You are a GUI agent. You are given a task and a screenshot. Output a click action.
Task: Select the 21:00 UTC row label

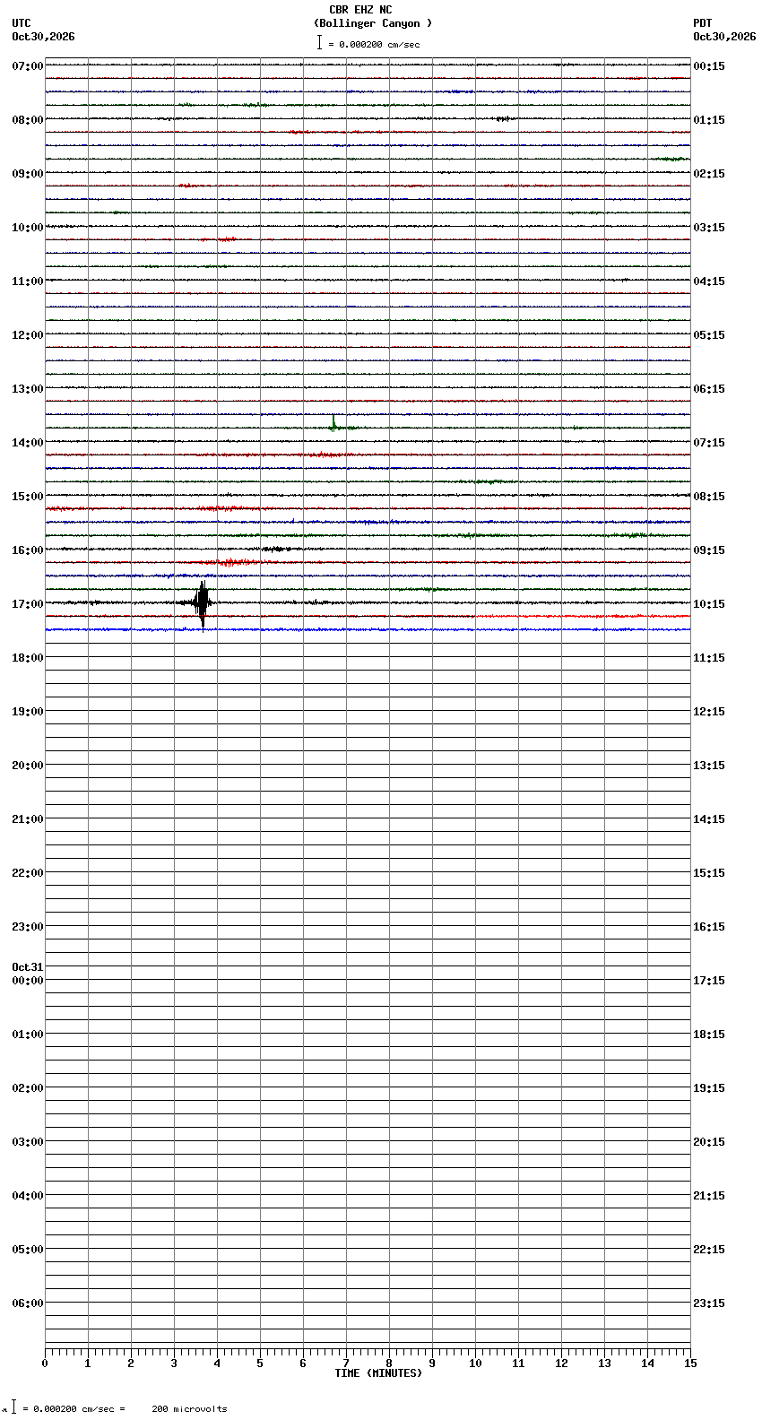28,819
